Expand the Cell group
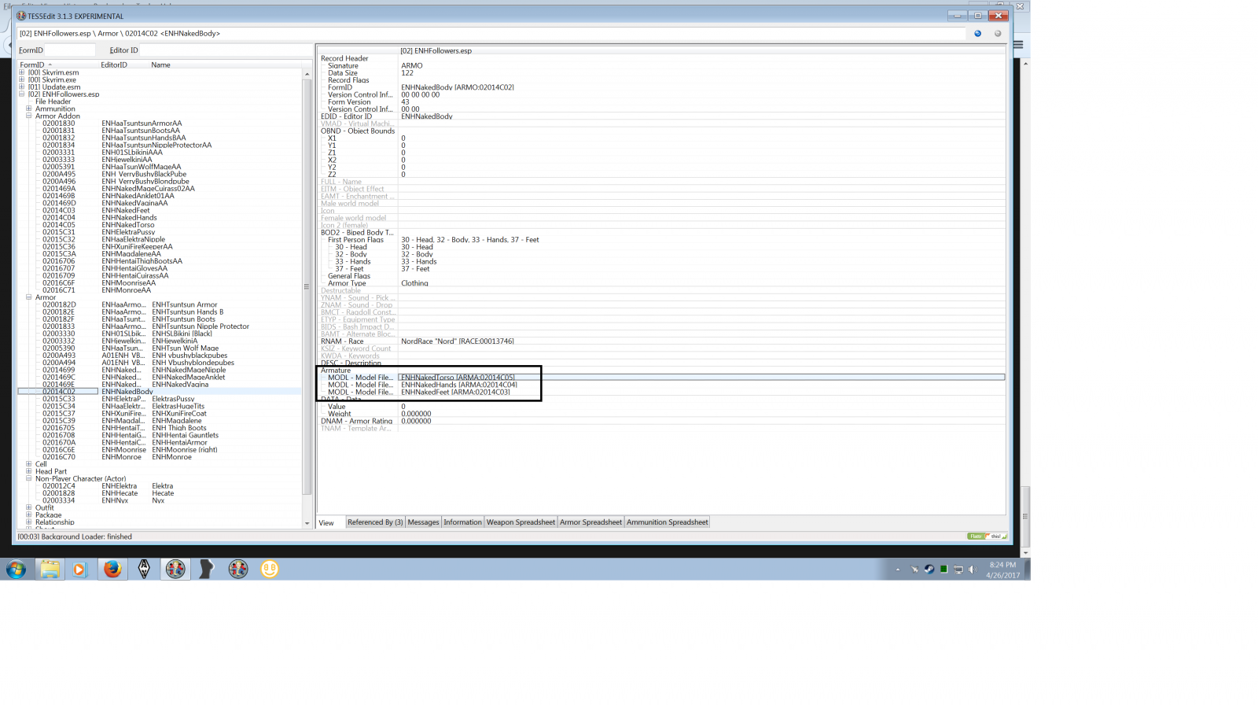Image resolution: width=1258 pixels, height=708 pixels. (29, 464)
